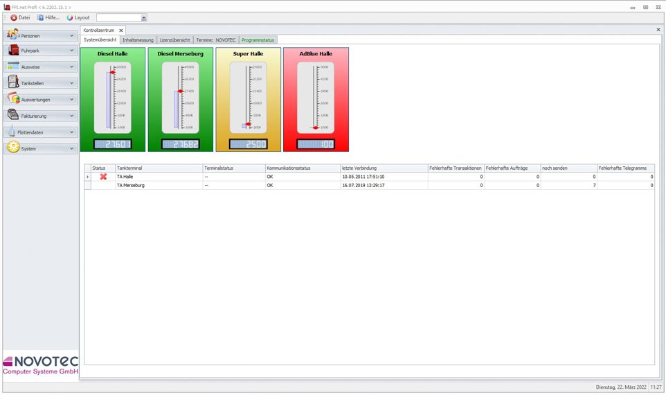Open the layout selection combo box
The width and height of the screenshot is (666, 395).
point(143,18)
